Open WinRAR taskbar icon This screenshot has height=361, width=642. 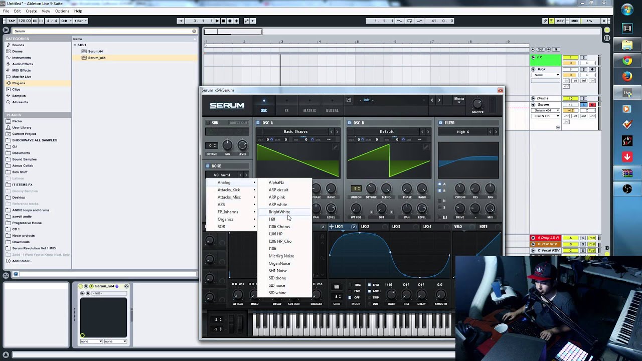click(627, 173)
